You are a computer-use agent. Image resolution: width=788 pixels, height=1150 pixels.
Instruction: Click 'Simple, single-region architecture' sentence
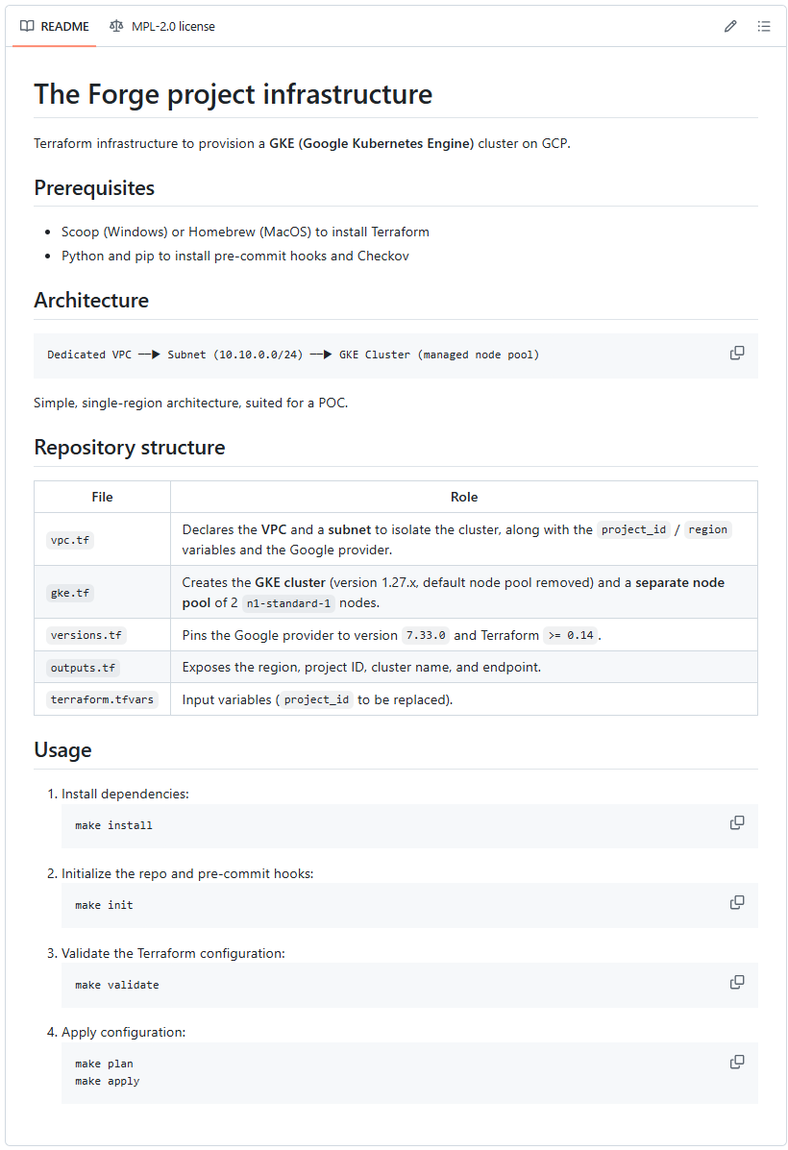pyautogui.click(x=191, y=403)
